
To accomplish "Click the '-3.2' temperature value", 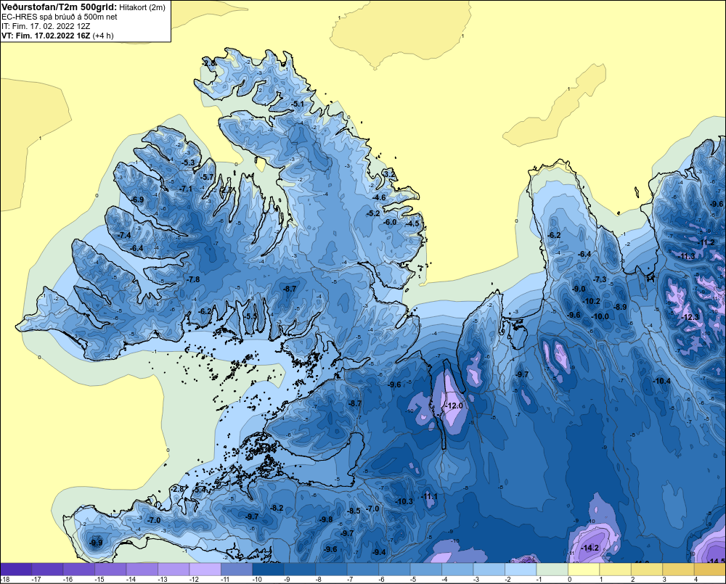I will coord(391,174).
